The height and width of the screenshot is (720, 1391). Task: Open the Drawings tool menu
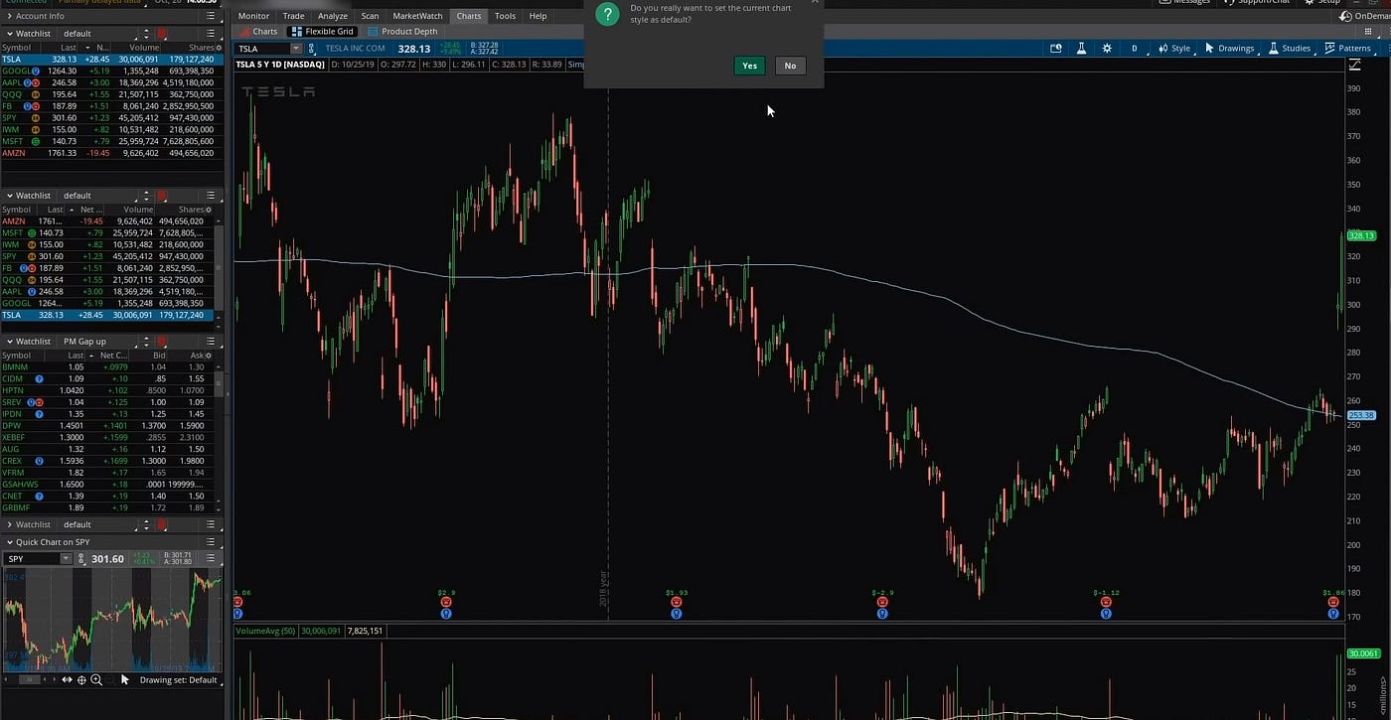click(x=1230, y=49)
